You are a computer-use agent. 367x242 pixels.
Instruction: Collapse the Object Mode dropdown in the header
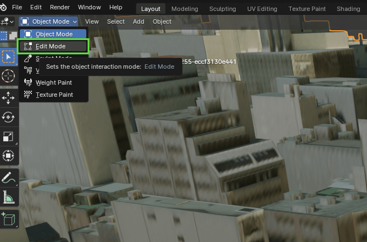coord(49,22)
